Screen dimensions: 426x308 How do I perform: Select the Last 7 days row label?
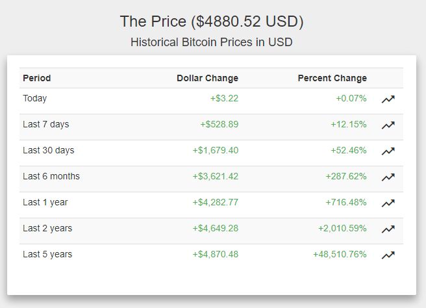pos(45,124)
